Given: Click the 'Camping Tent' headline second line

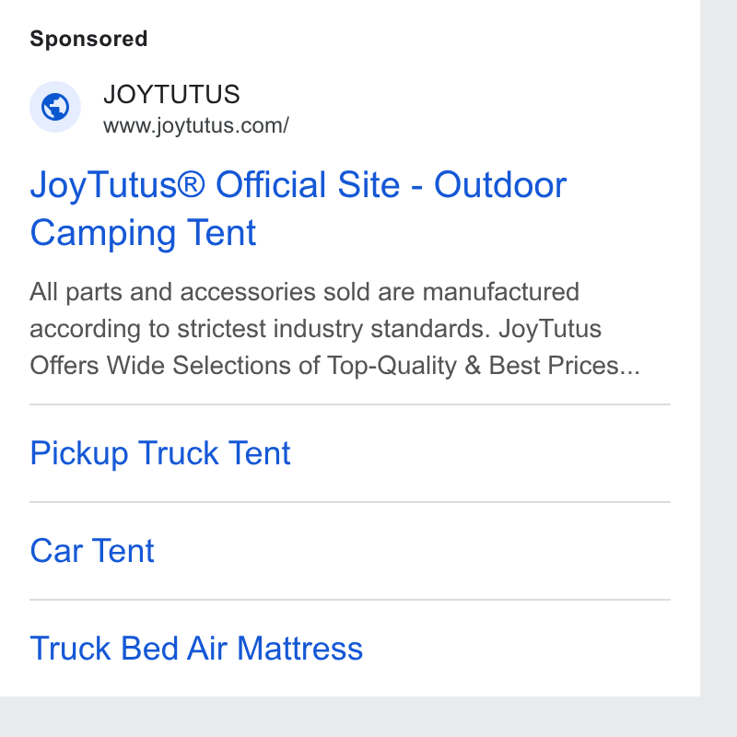Looking at the screenshot, I should tap(143, 232).
